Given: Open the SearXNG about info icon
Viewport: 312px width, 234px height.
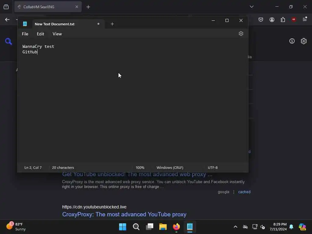Looking at the screenshot, I should tap(292, 41).
